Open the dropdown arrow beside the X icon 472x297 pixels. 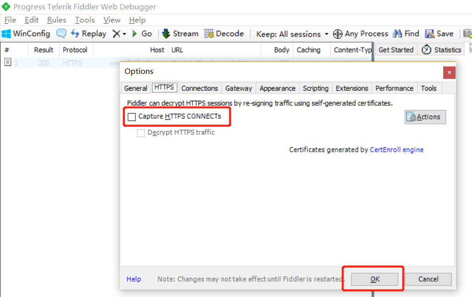click(123, 33)
